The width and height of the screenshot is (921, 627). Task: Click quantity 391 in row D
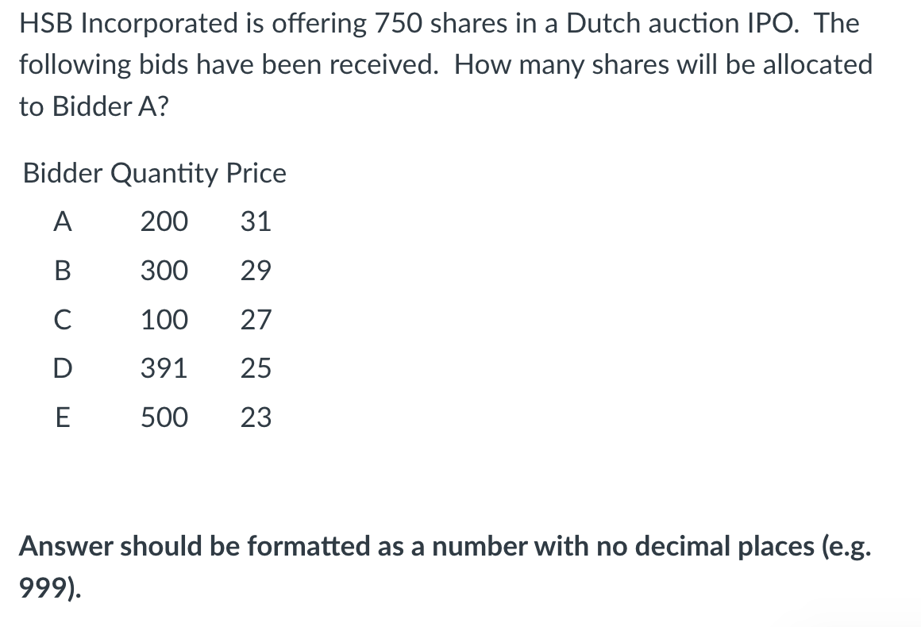(x=164, y=369)
